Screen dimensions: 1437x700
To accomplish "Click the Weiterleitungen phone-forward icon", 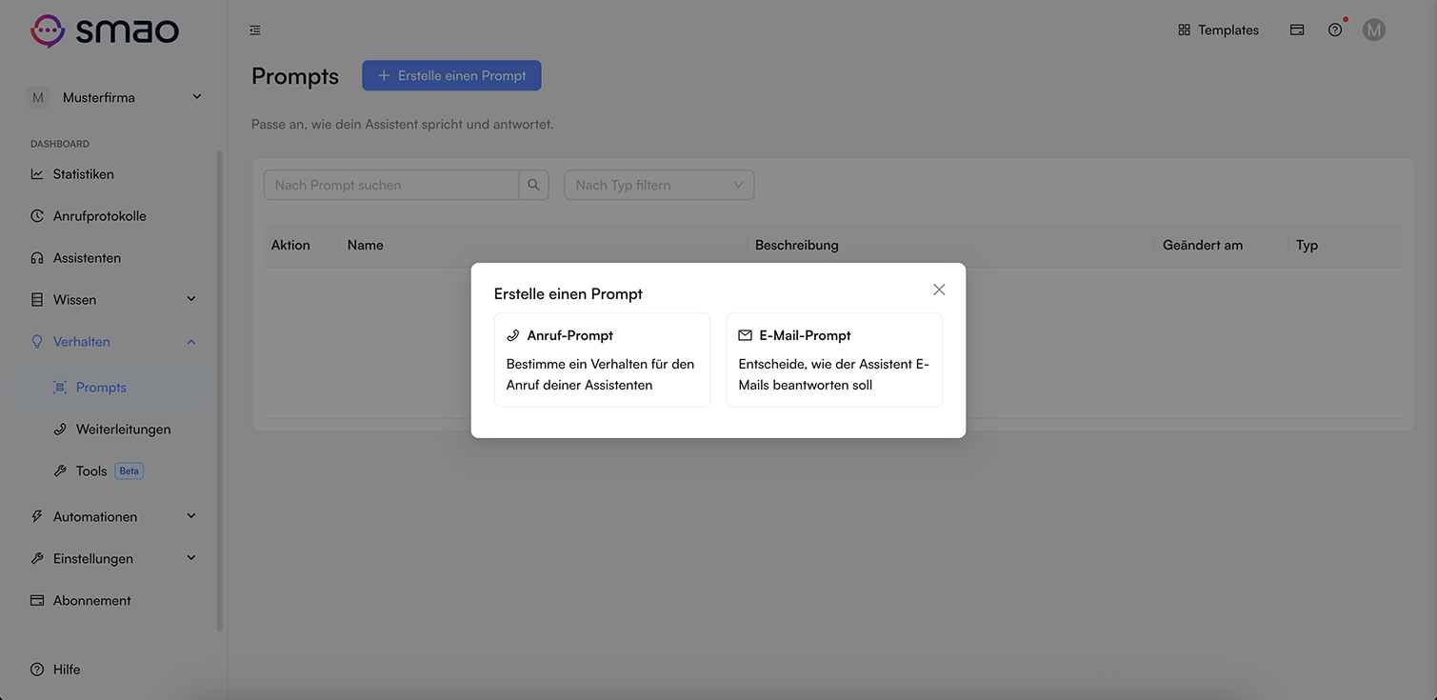I will (60, 430).
